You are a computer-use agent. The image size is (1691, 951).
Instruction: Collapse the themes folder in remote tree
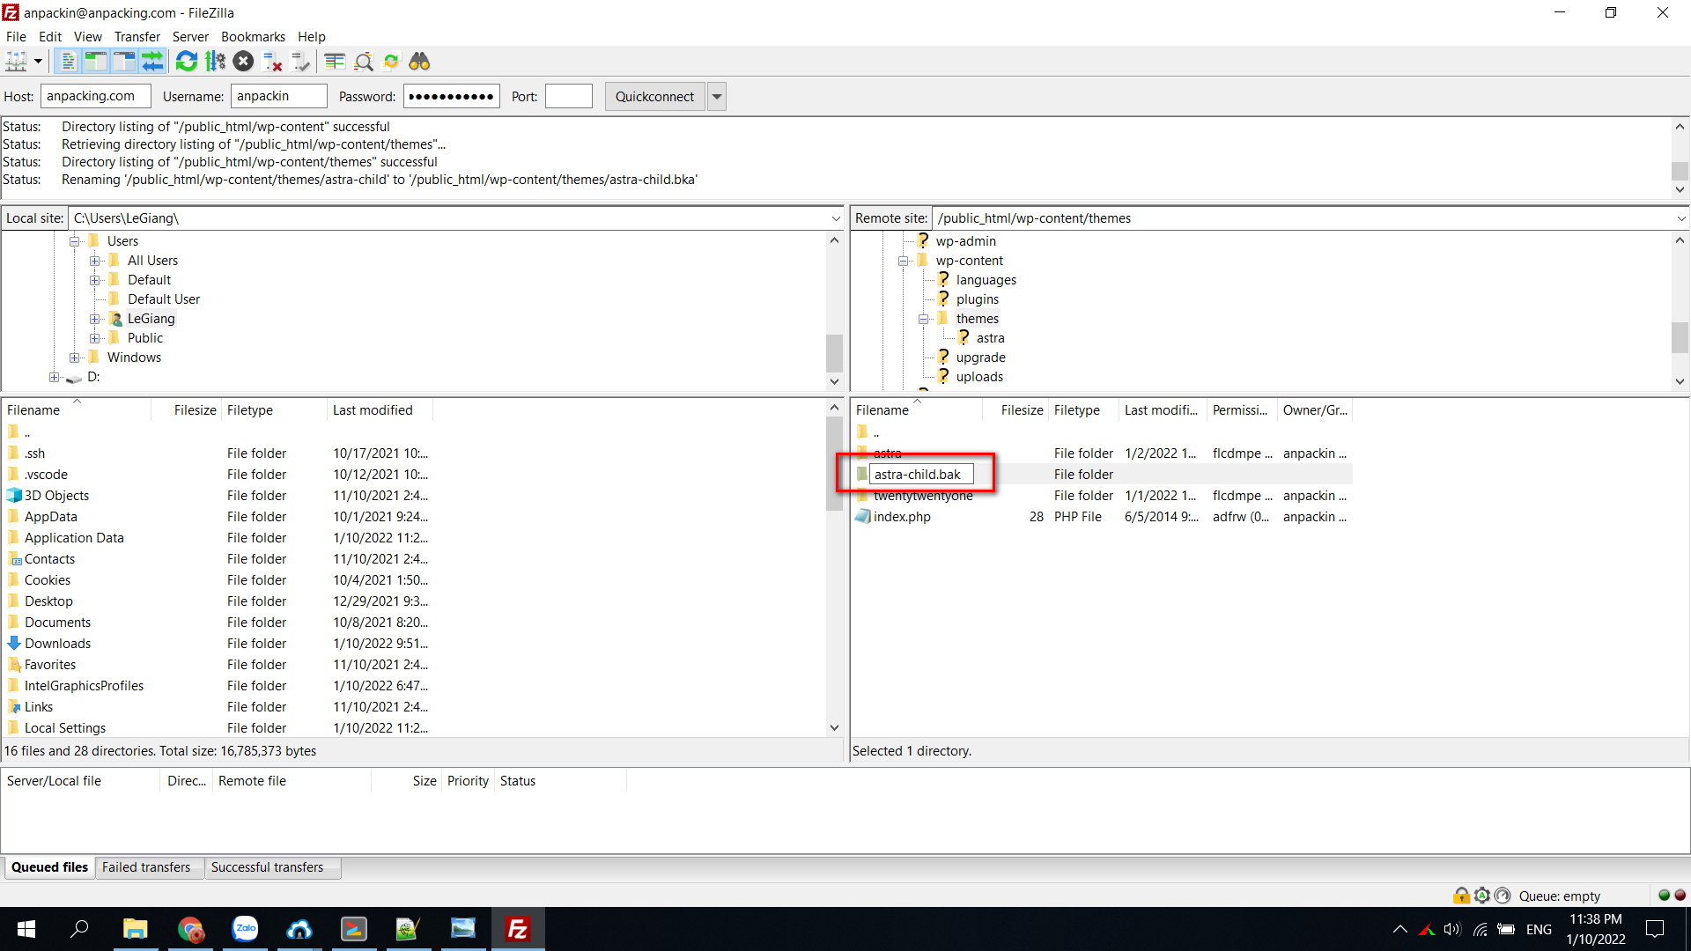[923, 319]
